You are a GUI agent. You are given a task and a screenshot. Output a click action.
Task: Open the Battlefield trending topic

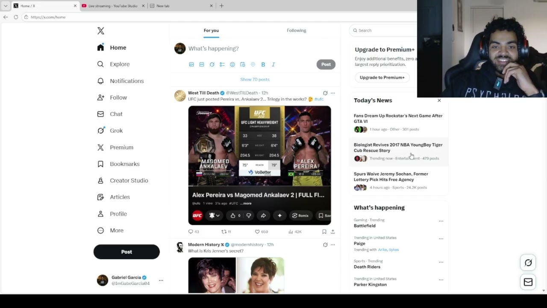coord(365,226)
